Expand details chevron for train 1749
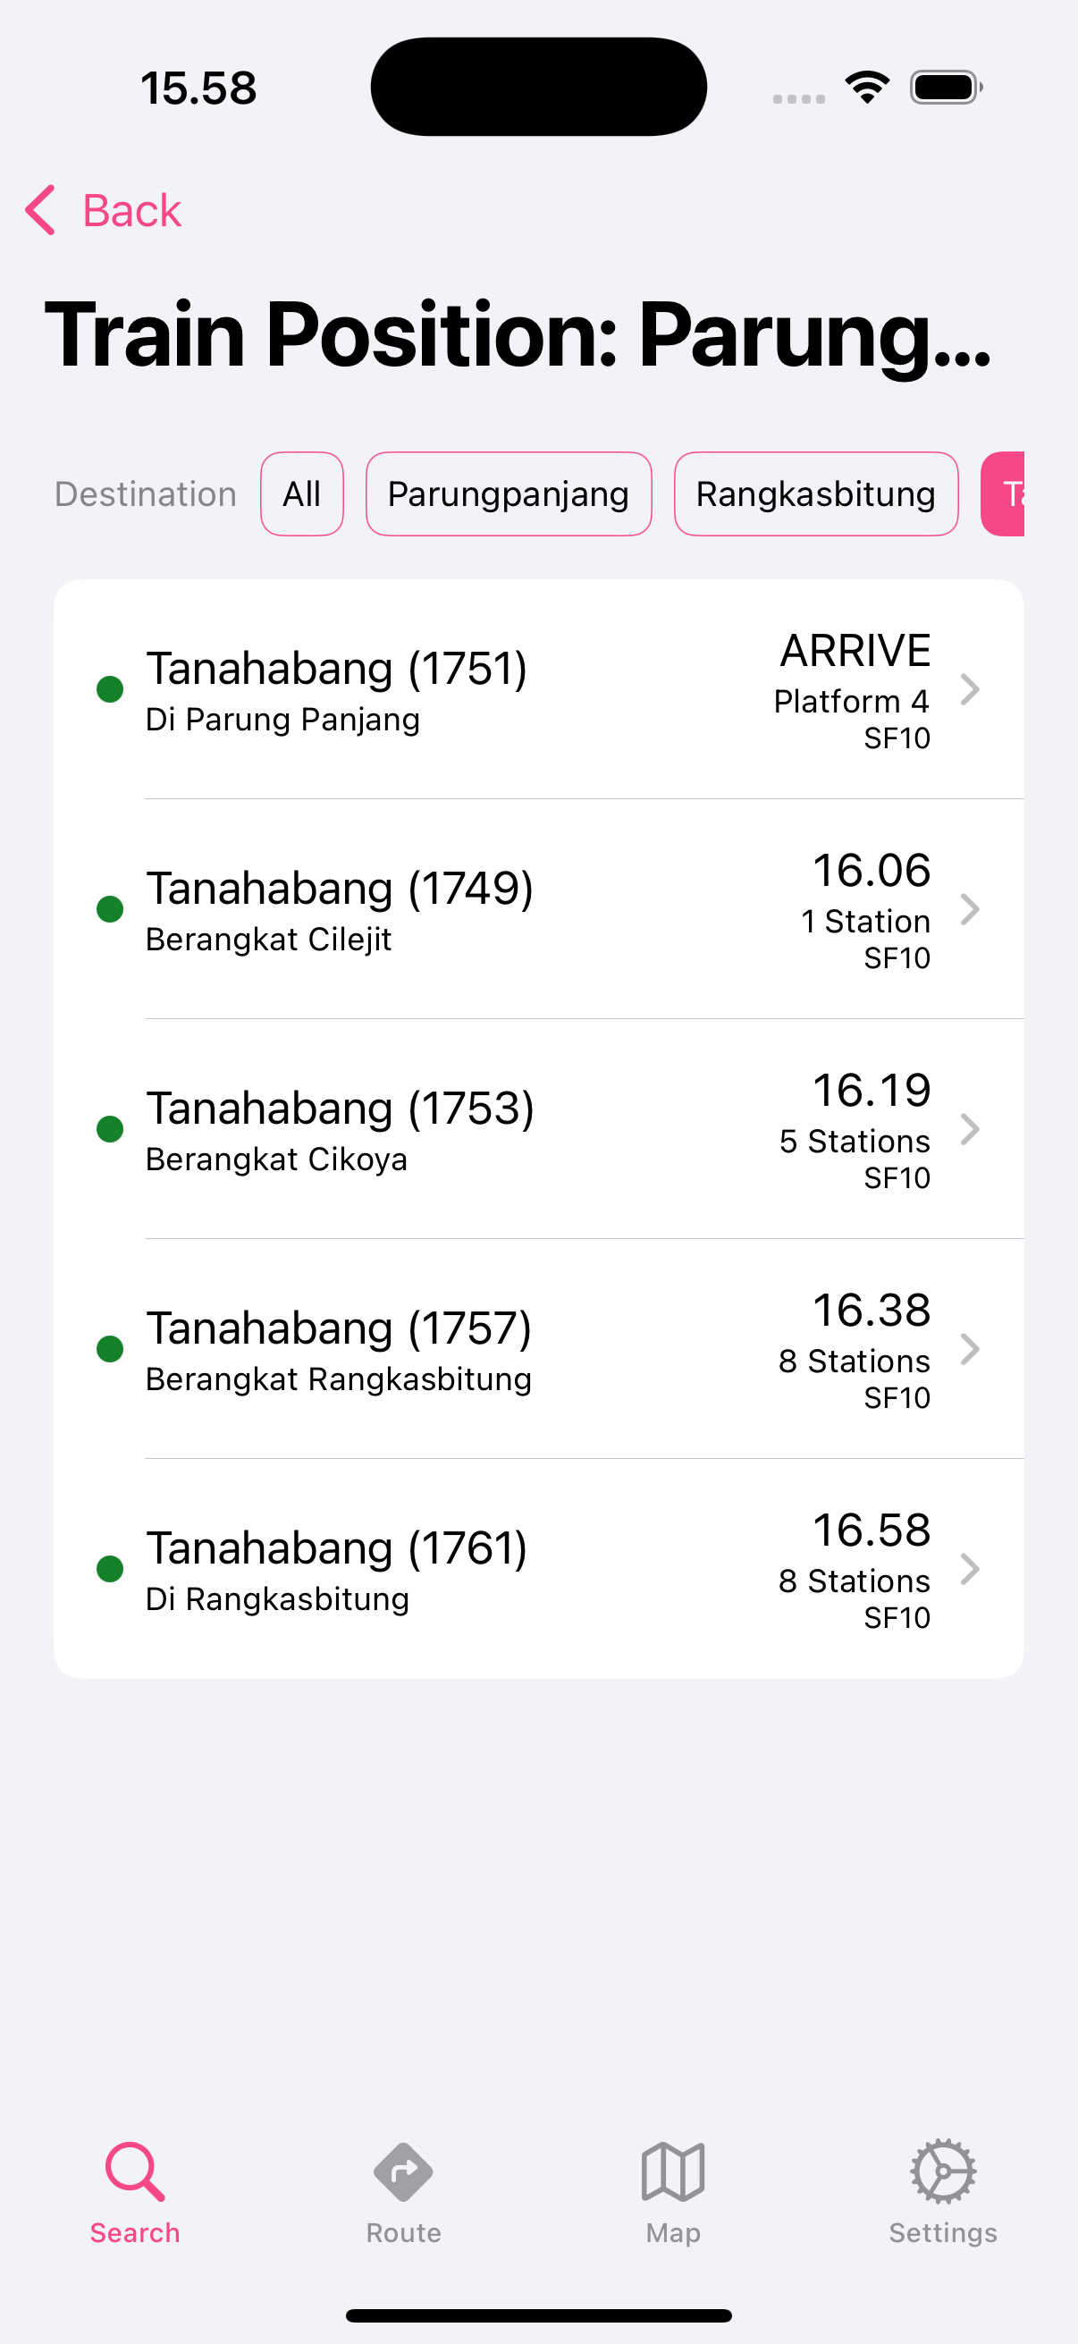Screen dimensions: 1078x2344 [x=970, y=909]
